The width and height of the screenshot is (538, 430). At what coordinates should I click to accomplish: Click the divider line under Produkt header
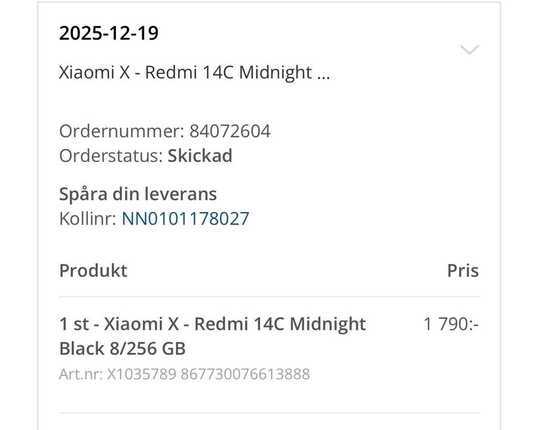pos(269,297)
